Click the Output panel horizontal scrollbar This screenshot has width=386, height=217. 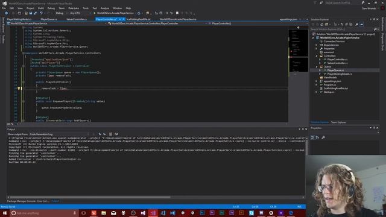pyautogui.click(x=89, y=197)
